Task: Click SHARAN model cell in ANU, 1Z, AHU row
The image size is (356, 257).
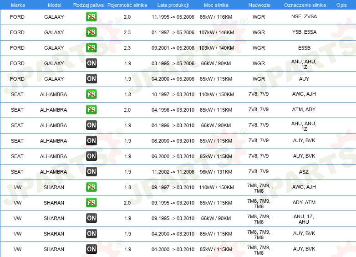Action: point(54,218)
